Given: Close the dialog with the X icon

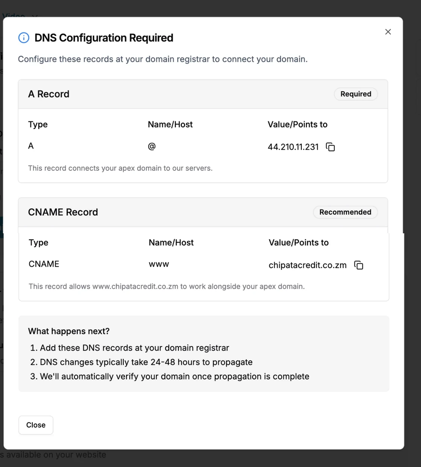Looking at the screenshot, I should point(388,32).
